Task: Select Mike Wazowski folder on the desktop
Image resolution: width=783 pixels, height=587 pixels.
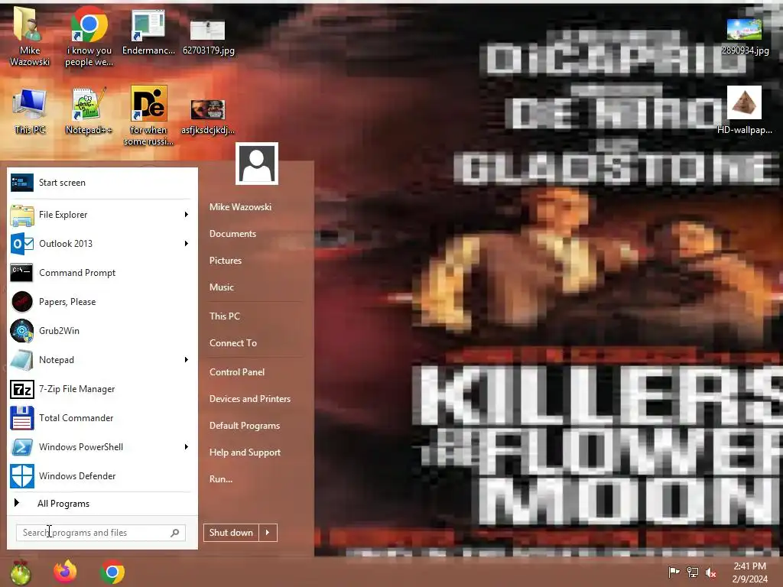Action: click(30, 36)
